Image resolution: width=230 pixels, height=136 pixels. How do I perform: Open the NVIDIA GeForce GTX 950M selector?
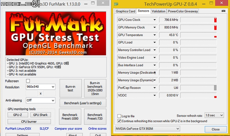(x=147, y=129)
